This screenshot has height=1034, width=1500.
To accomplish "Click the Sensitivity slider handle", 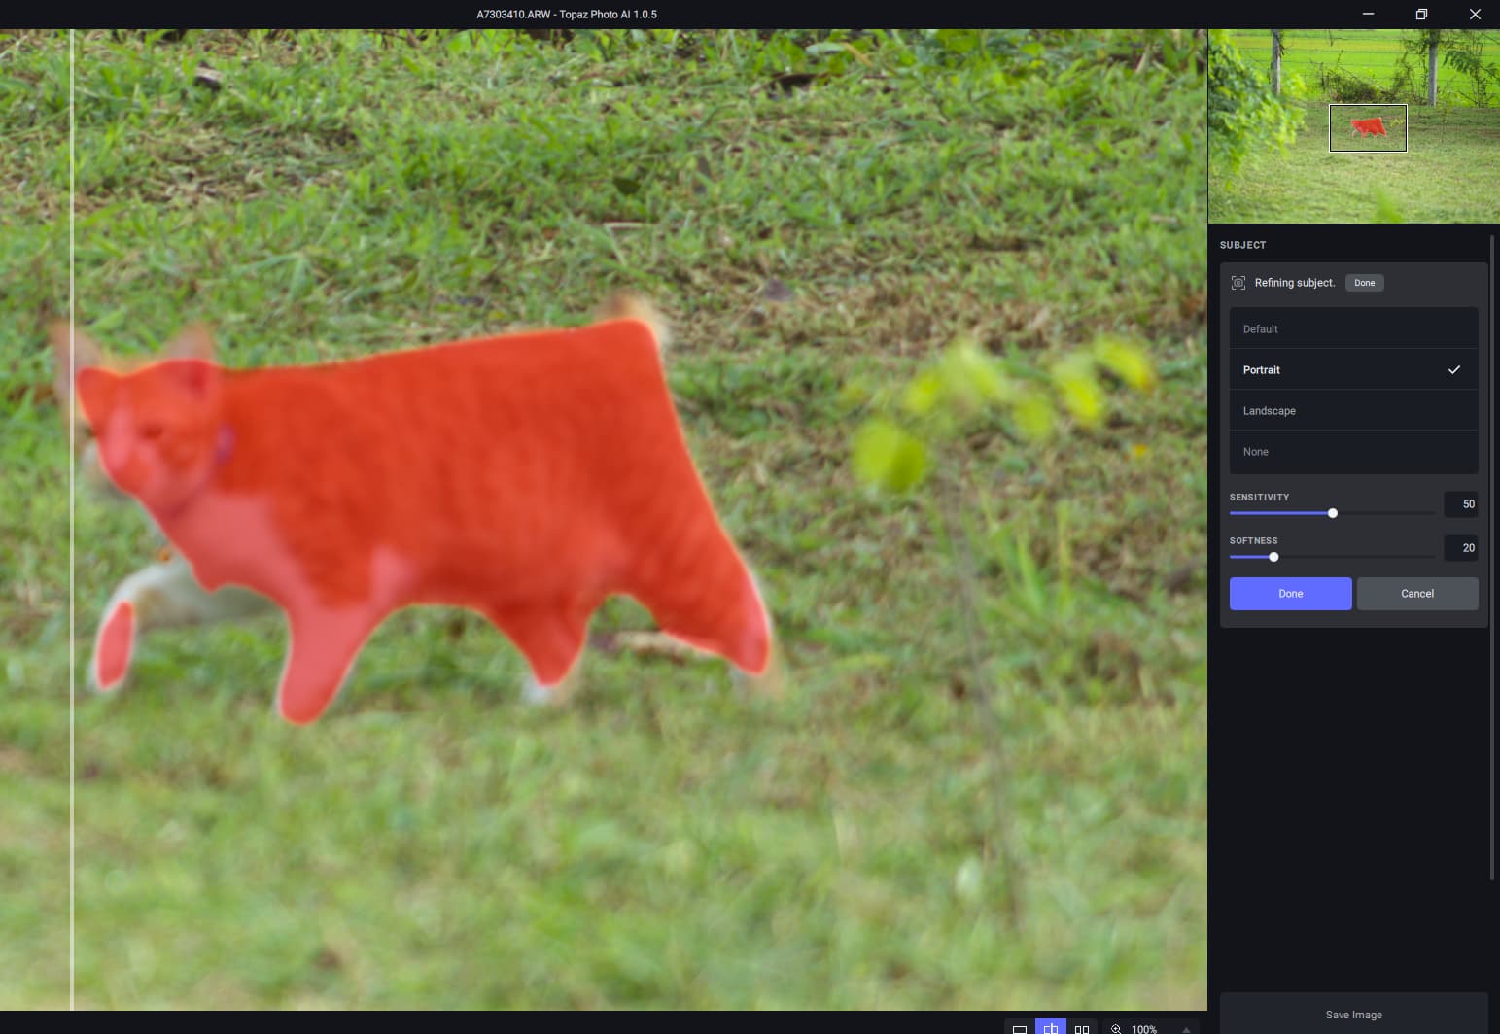I will (x=1333, y=513).
